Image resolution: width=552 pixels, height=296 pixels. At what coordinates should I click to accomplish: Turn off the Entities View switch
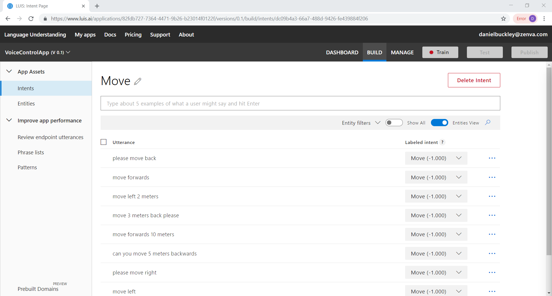439,123
